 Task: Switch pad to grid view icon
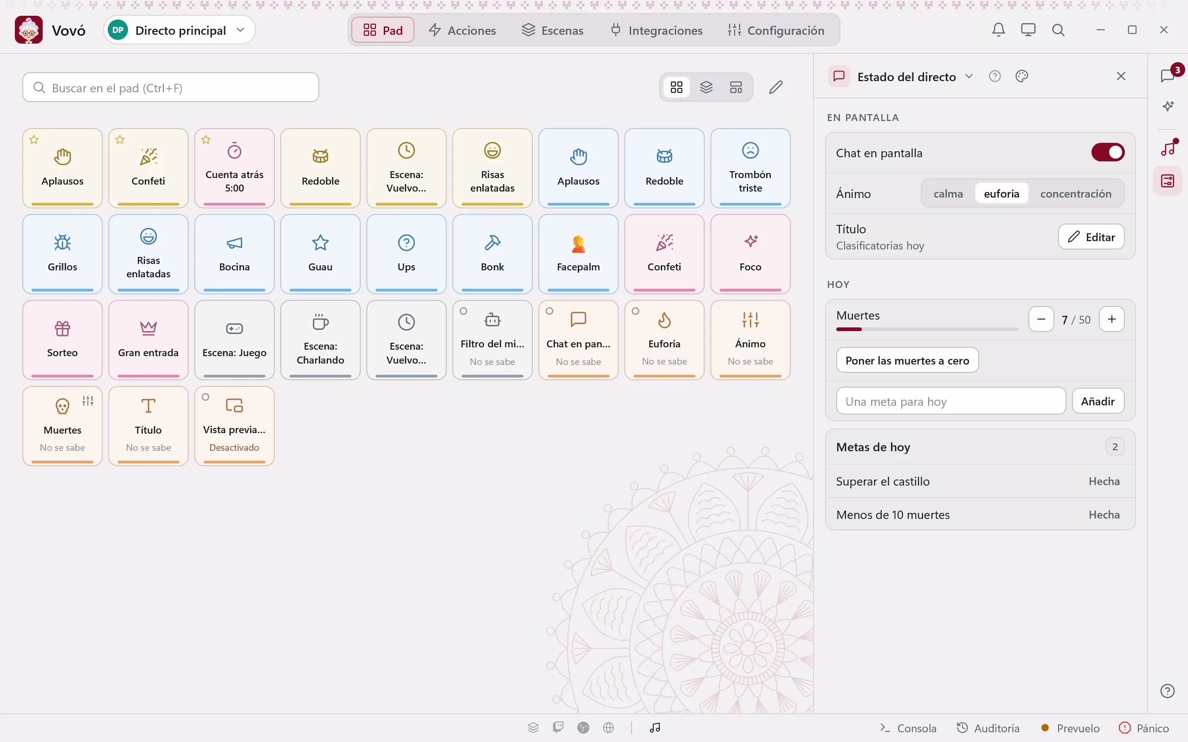[677, 87]
